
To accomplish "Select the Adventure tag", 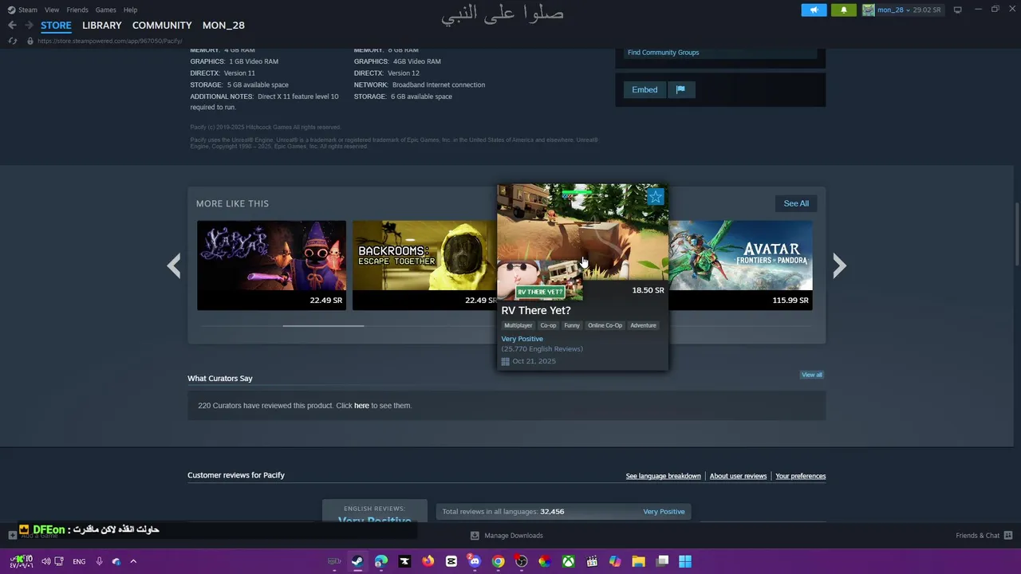I will (643, 325).
